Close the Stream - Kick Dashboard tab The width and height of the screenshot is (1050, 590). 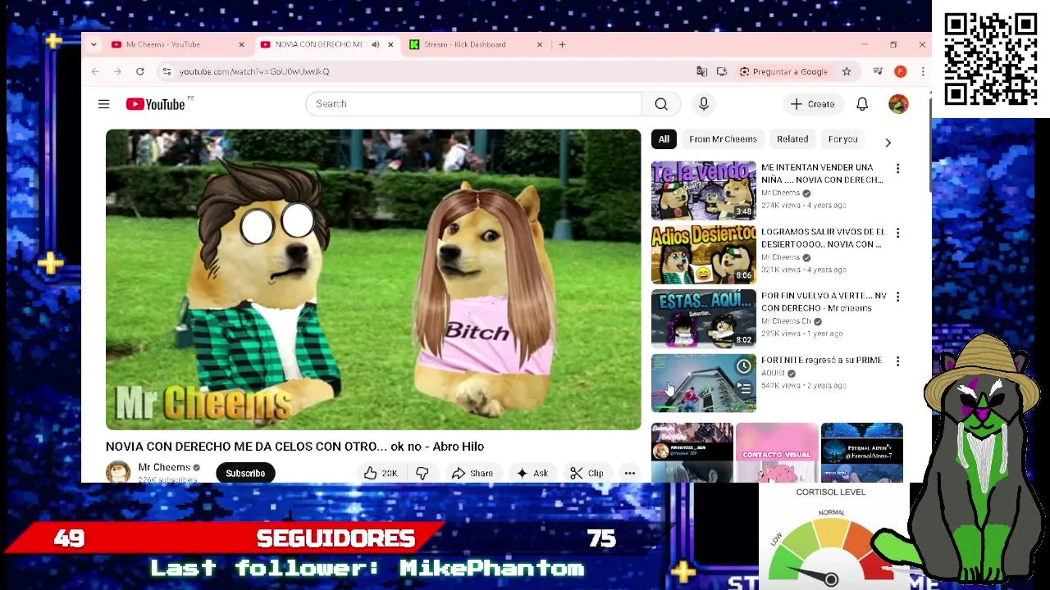tap(539, 44)
